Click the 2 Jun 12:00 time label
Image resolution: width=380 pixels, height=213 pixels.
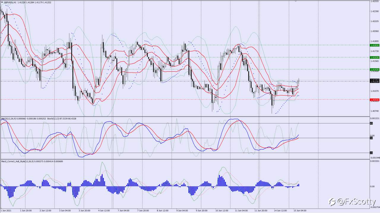(45, 211)
